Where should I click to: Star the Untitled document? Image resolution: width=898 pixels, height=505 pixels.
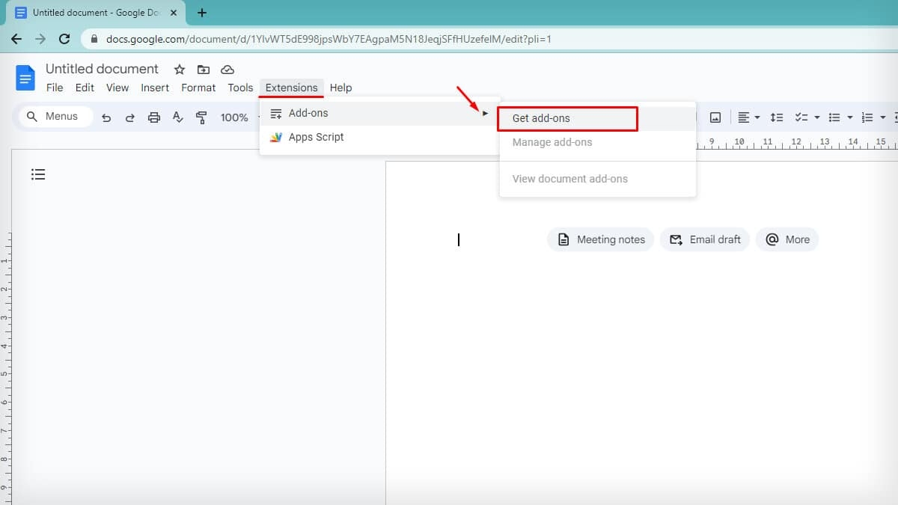click(179, 69)
